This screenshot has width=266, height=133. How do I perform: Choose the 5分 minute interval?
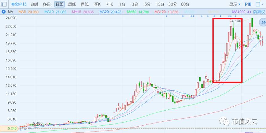click(148, 4)
